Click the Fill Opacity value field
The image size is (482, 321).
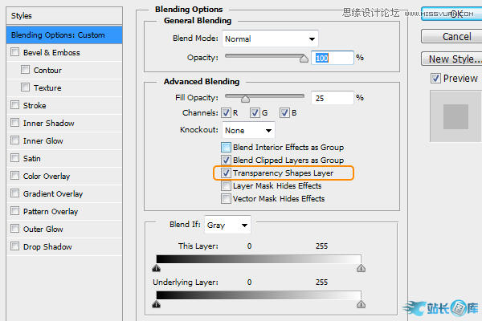click(333, 98)
